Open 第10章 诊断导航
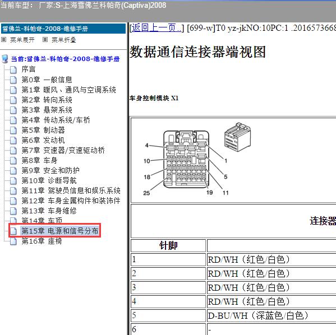This screenshot has height=335, width=336. pos(49,180)
